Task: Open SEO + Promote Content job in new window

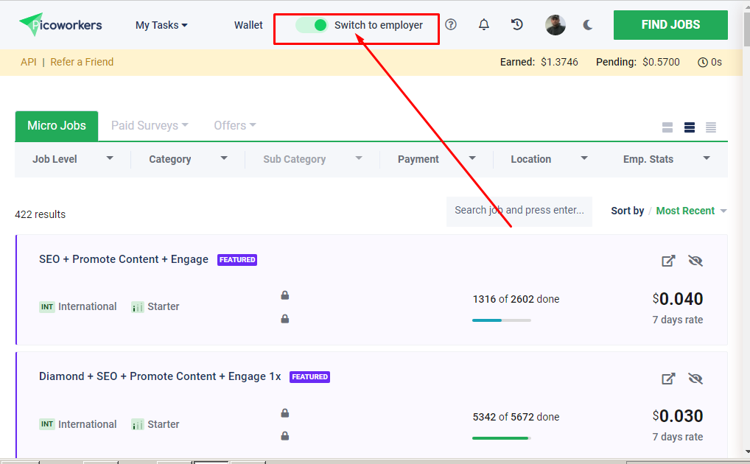Action: (668, 261)
